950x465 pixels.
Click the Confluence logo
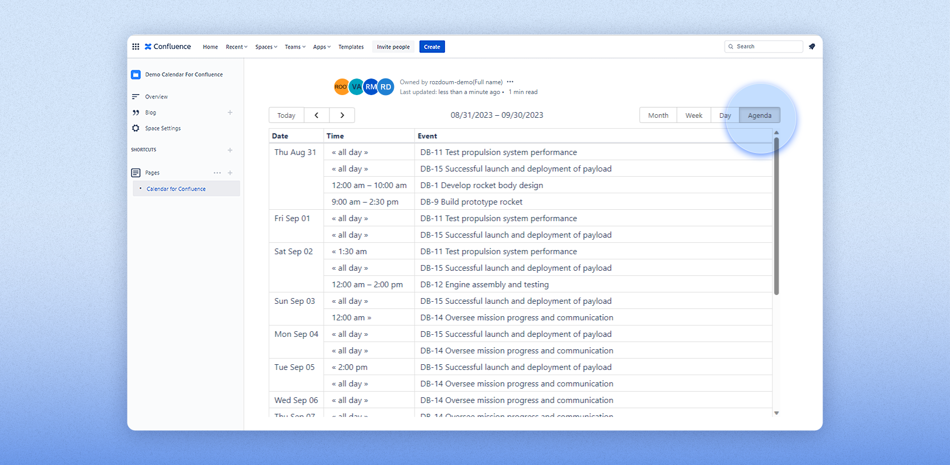coord(168,47)
